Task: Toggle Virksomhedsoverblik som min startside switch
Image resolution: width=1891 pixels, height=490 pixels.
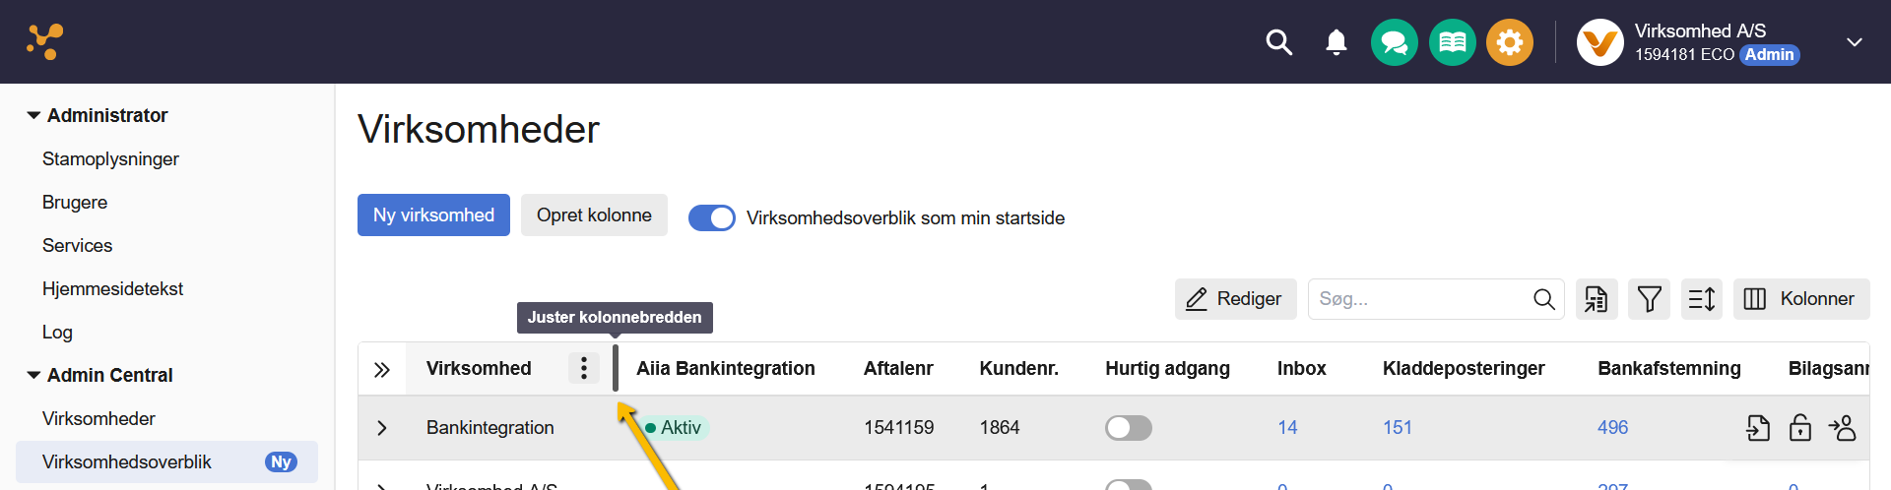Action: [x=711, y=217]
